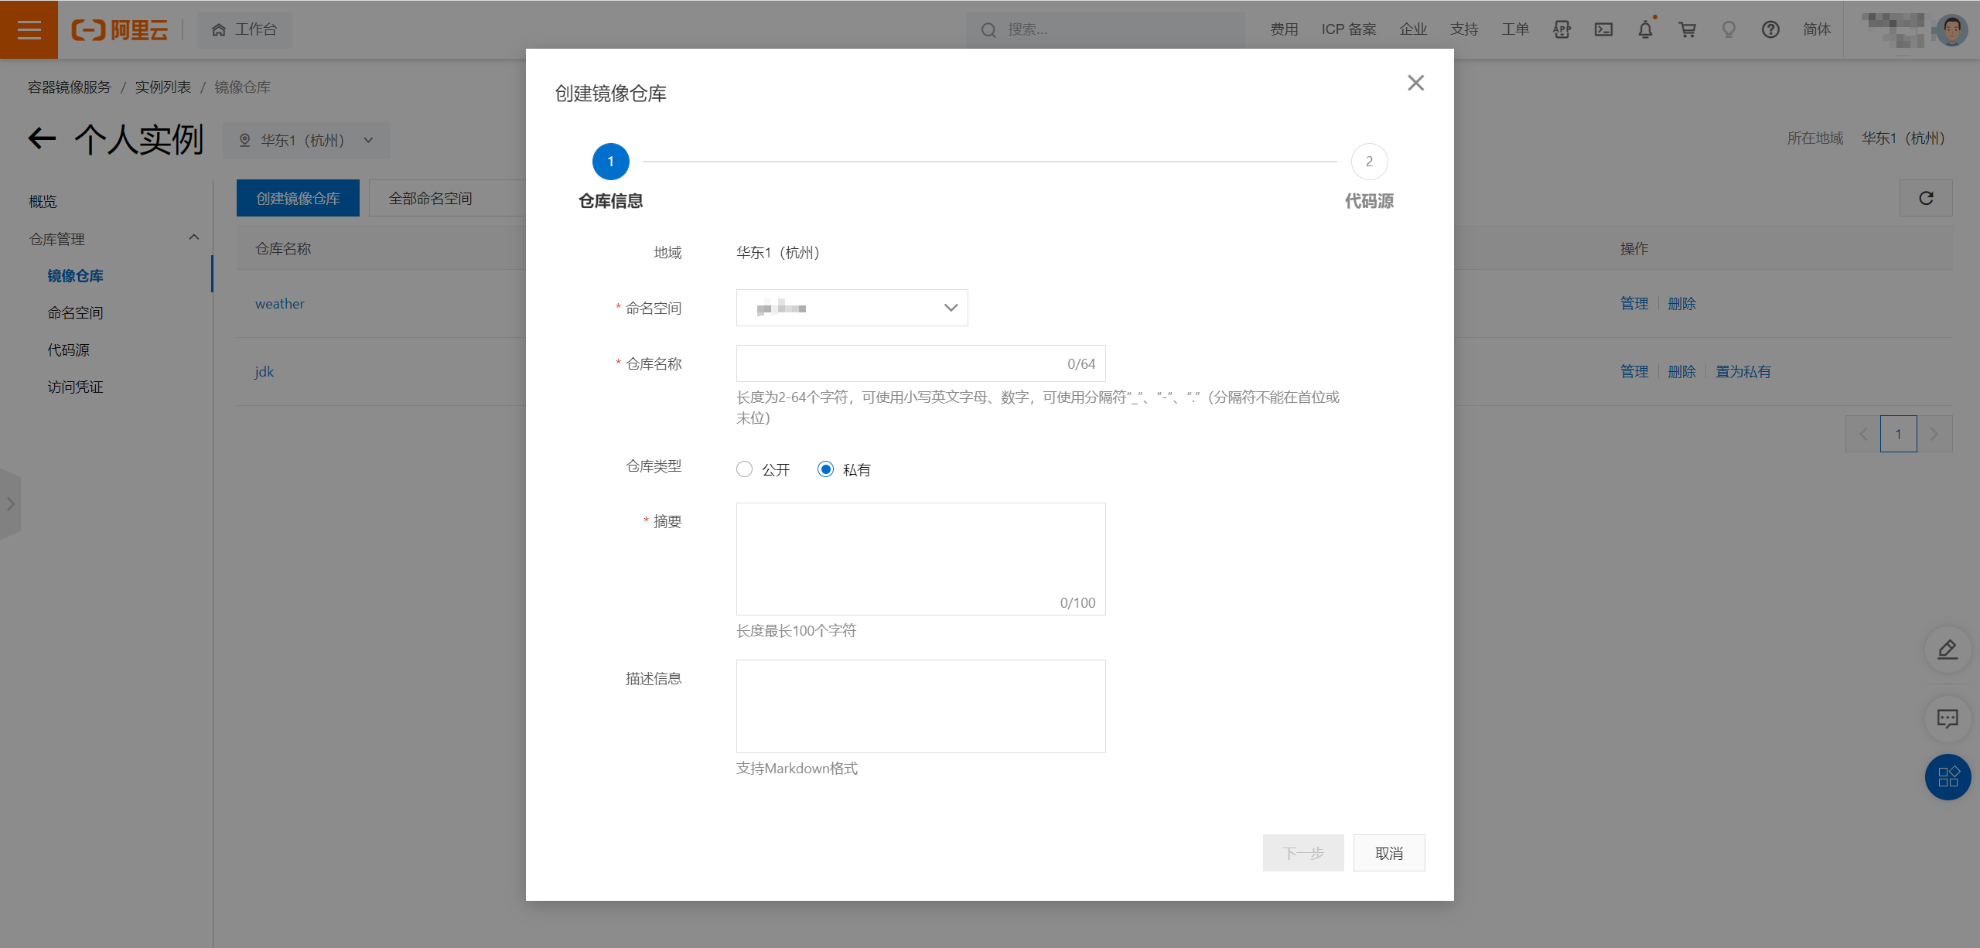Image resolution: width=1980 pixels, height=948 pixels.
Task: Open the floating feedback chat icon
Action: pyautogui.click(x=1947, y=718)
